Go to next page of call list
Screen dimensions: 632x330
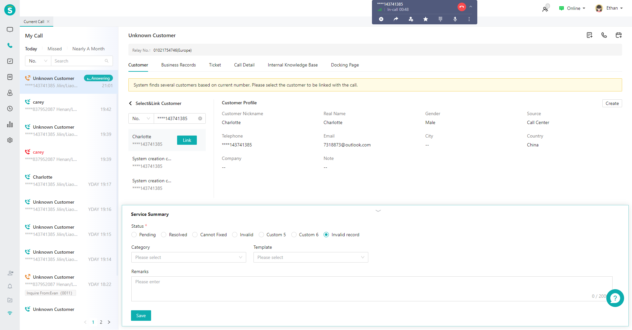coord(109,322)
